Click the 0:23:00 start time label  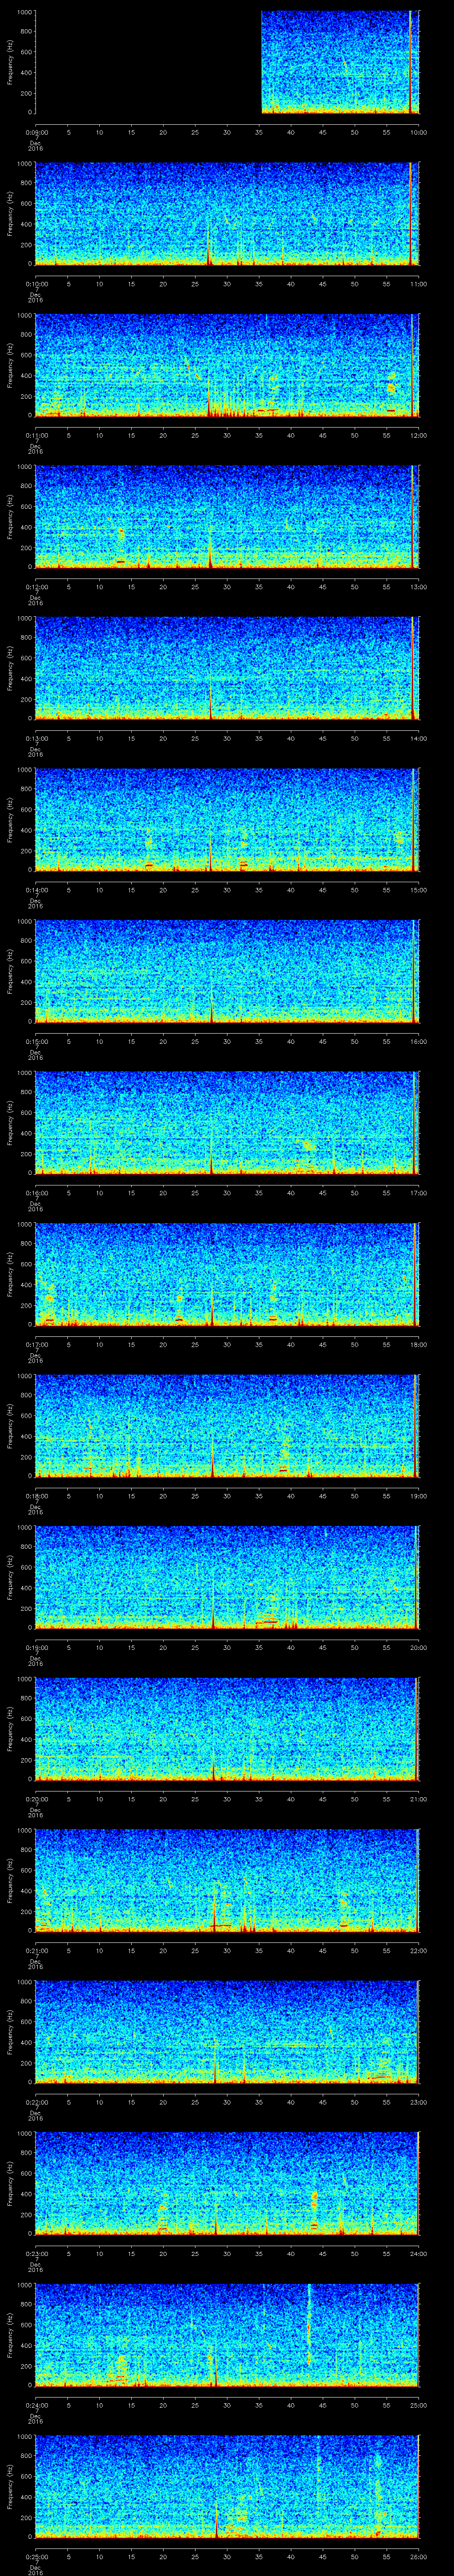pos(36,2253)
